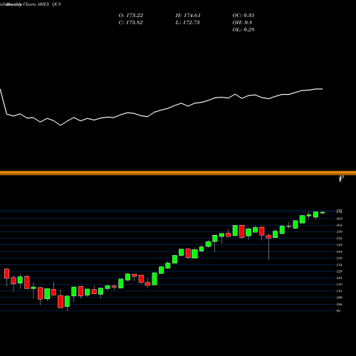Click the 104 price axis label
This screenshot has width=356, height=356.
[x=340, y=304]
